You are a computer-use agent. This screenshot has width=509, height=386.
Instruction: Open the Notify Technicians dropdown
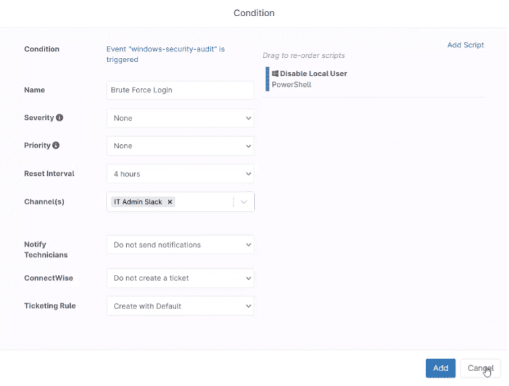[181, 245]
